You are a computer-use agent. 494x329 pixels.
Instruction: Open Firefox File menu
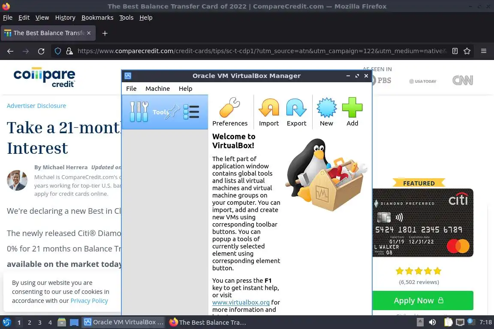tap(8, 18)
